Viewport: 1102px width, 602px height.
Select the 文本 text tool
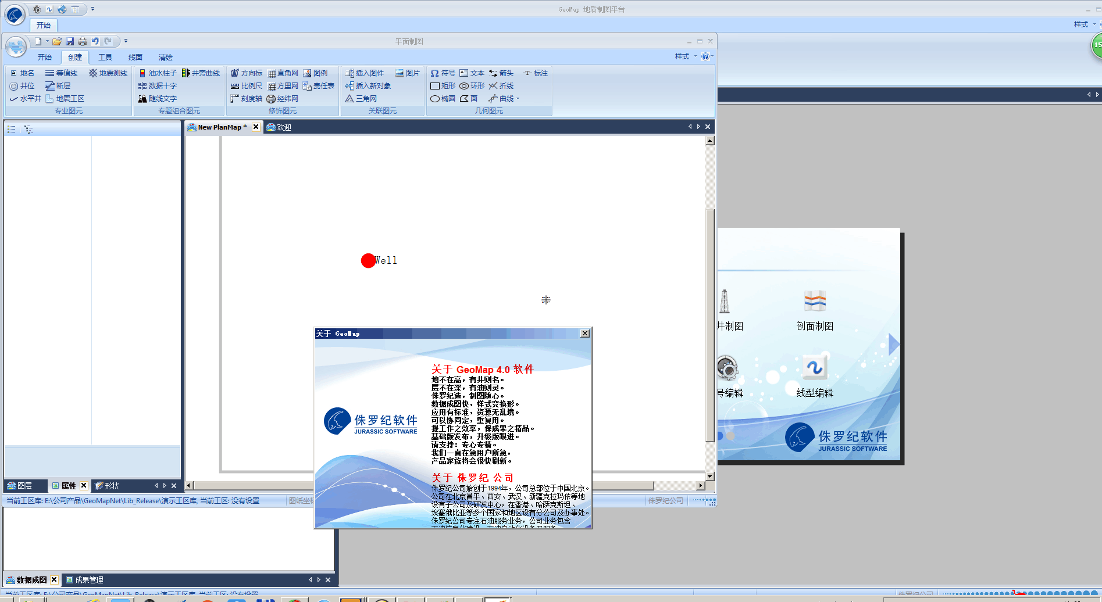tap(472, 73)
